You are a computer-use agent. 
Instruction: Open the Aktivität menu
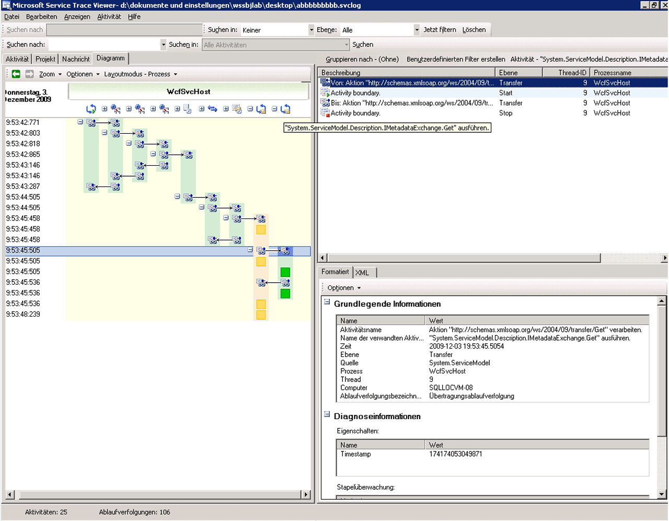[x=109, y=17]
